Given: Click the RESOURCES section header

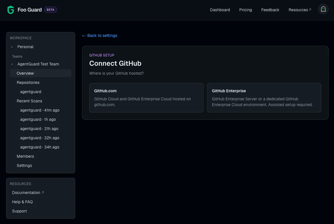Looking at the screenshot, I should click(20, 184).
